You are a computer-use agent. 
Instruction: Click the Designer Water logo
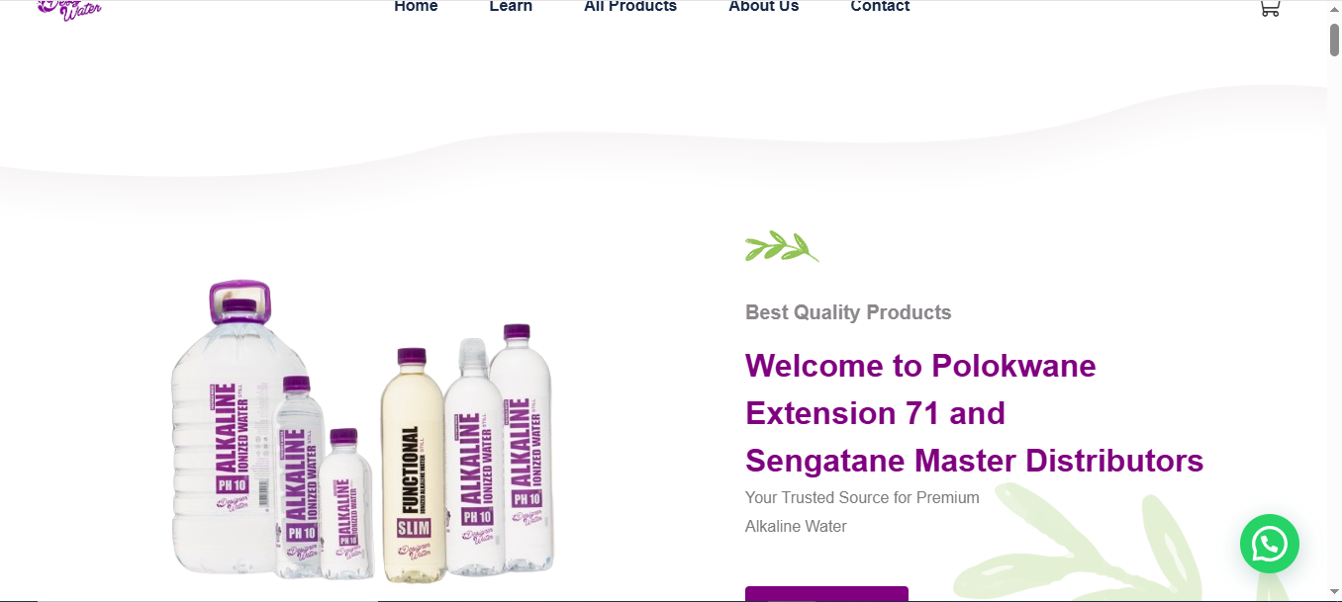(x=69, y=10)
